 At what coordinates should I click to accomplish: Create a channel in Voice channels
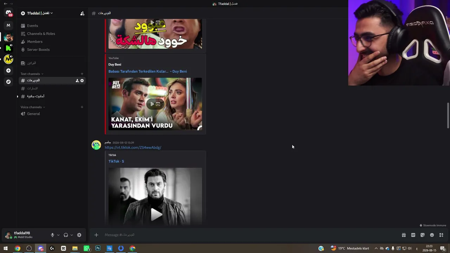(x=82, y=107)
